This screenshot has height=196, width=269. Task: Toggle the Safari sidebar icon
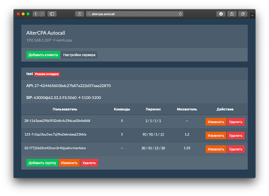coord(52,14)
